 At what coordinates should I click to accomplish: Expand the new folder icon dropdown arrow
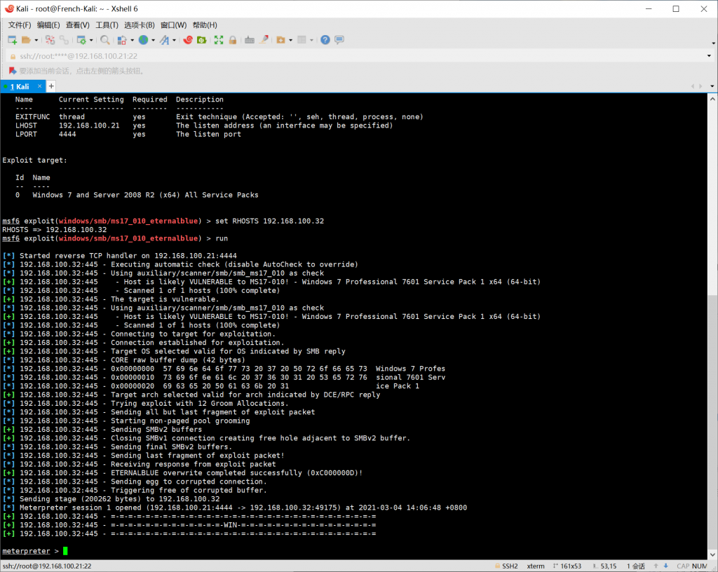[290, 40]
